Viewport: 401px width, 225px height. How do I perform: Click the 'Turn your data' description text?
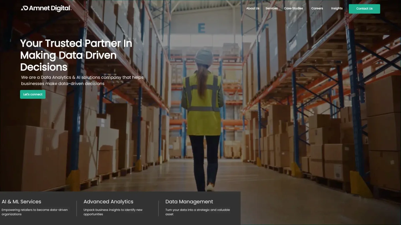coord(197,212)
